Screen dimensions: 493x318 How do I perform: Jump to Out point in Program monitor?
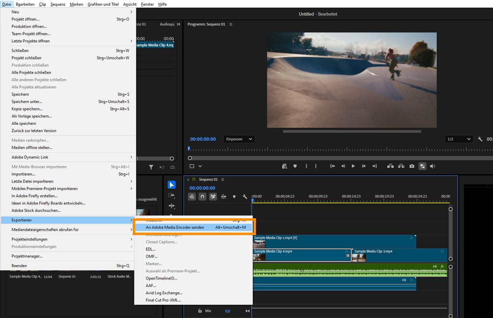point(374,166)
